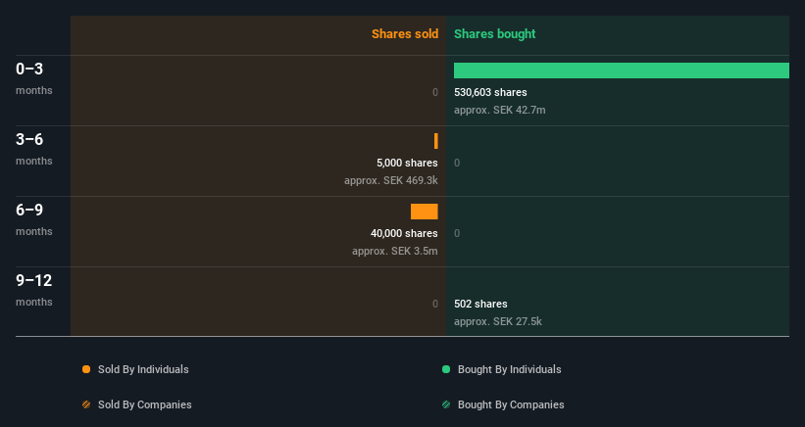Viewport: 805px width, 427px height.
Task: Click the 3–6 row label
Action: coord(29,139)
